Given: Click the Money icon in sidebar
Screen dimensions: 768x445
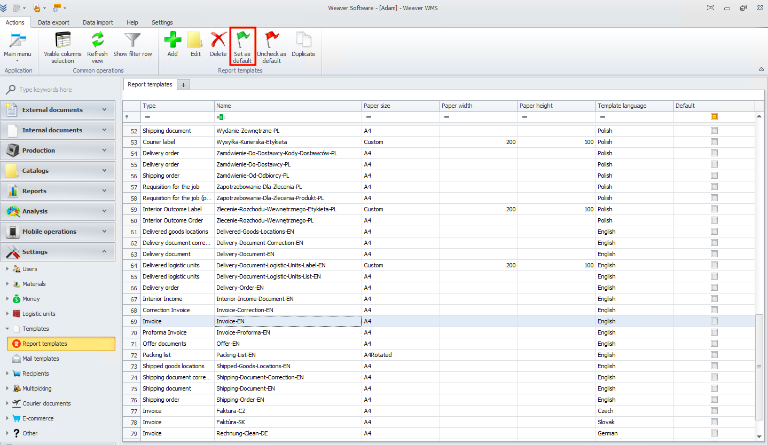Looking at the screenshot, I should click(x=17, y=299).
